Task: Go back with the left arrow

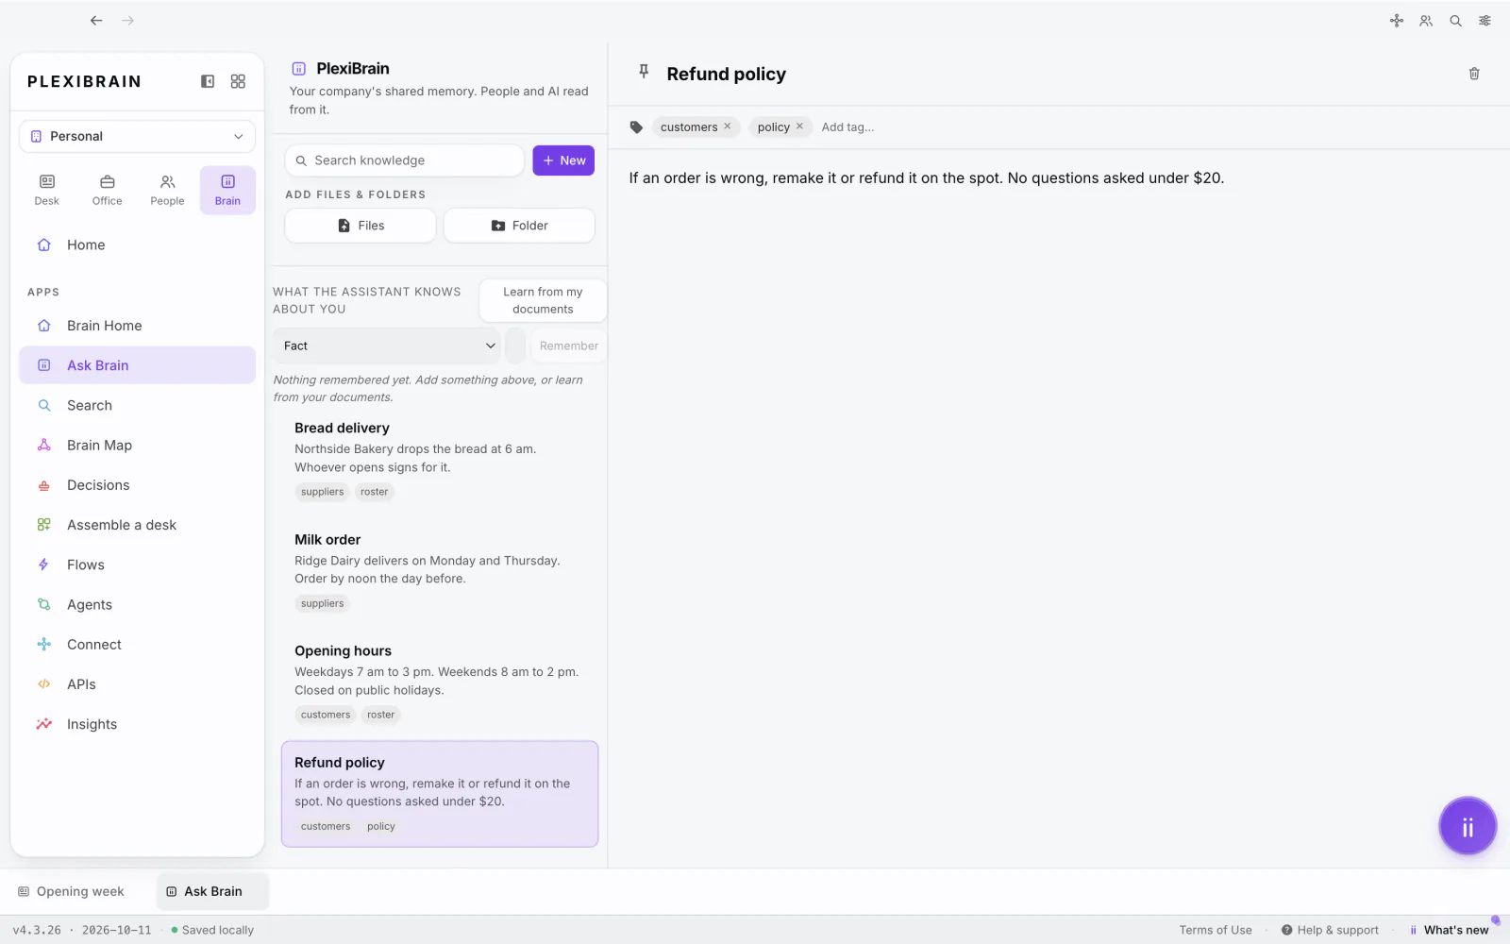Action: [x=96, y=20]
